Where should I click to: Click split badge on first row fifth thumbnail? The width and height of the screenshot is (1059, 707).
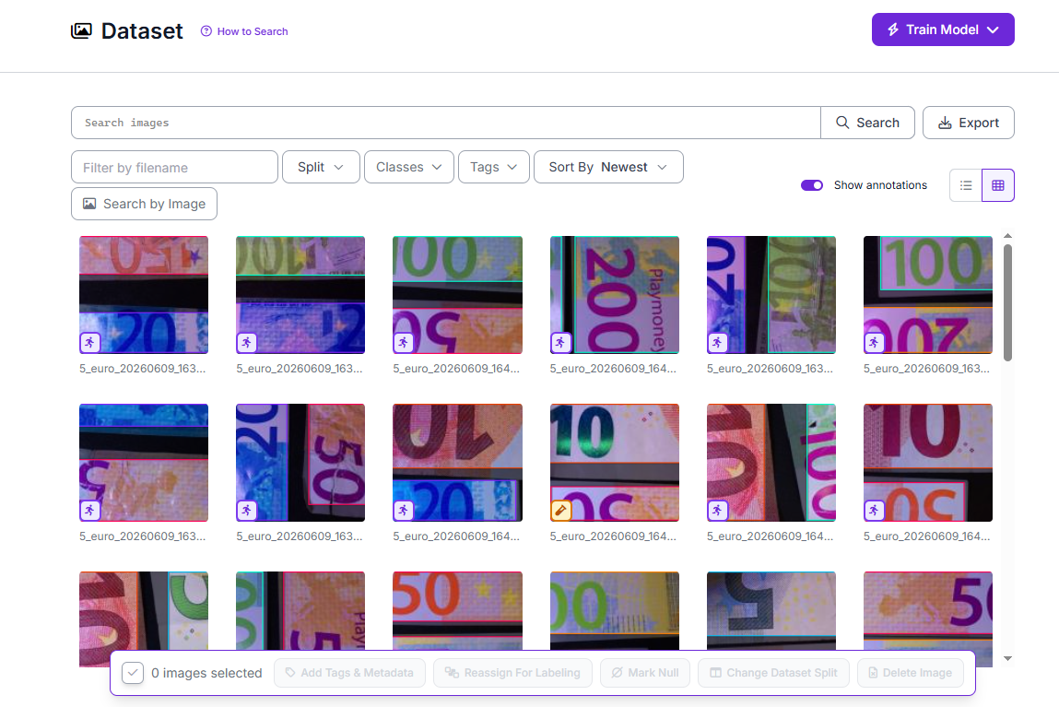(x=717, y=342)
